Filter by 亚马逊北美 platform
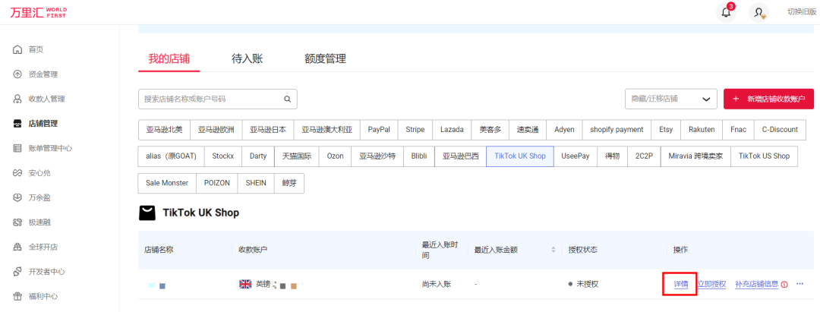This screenshot has height=312, width=820. coord(164,130)
